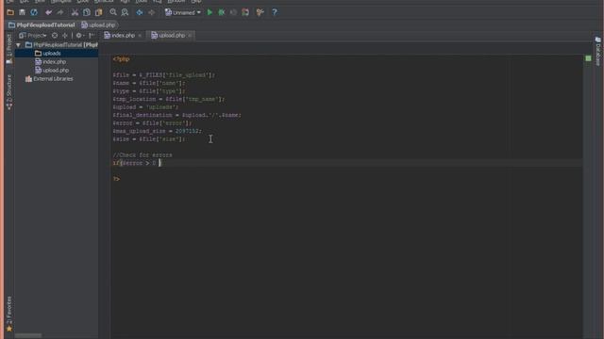Screen dimensions: 604x339
Task: Collapse the PhpFileuploadTutorial project root
Action: click(18, 45)
